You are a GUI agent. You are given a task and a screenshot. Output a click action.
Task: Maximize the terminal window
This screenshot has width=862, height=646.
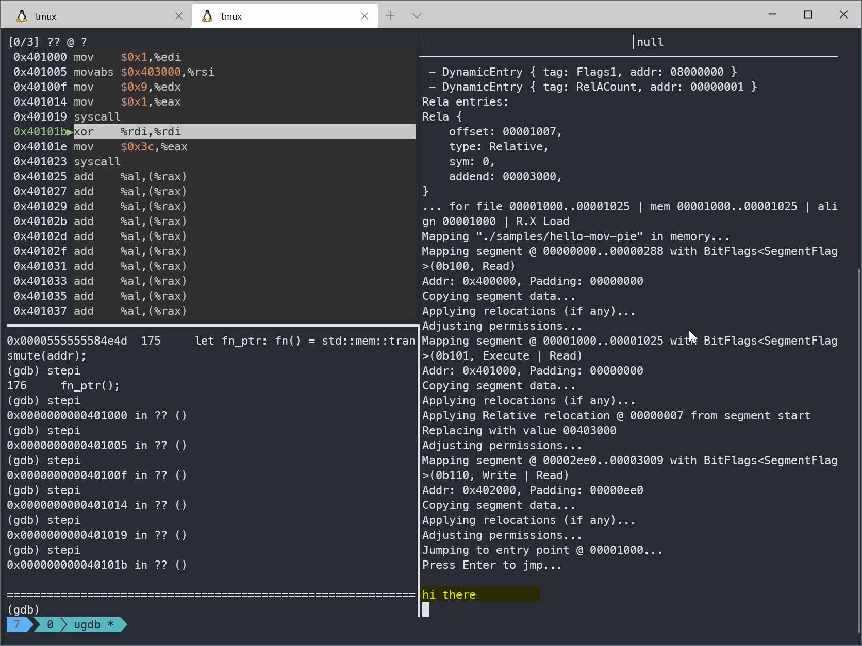click(808, 14)
